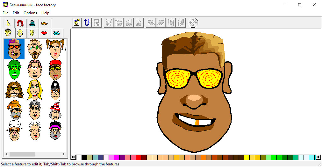The width and height of the screenshot is (322, 167).
Task: Click the skew right tool icon
Action: [161, 23]
